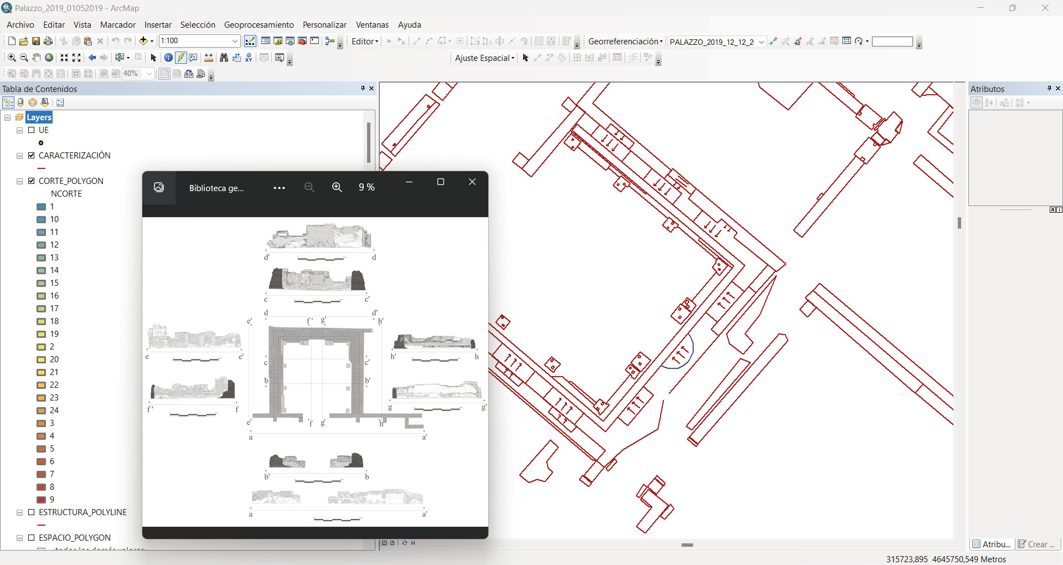Select Elements arrow tool in Tools toolbar

click(x=154, y=58)
